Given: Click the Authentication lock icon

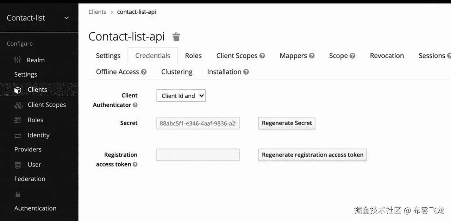Looking at the screenshot, I should (x=18, y=194).
